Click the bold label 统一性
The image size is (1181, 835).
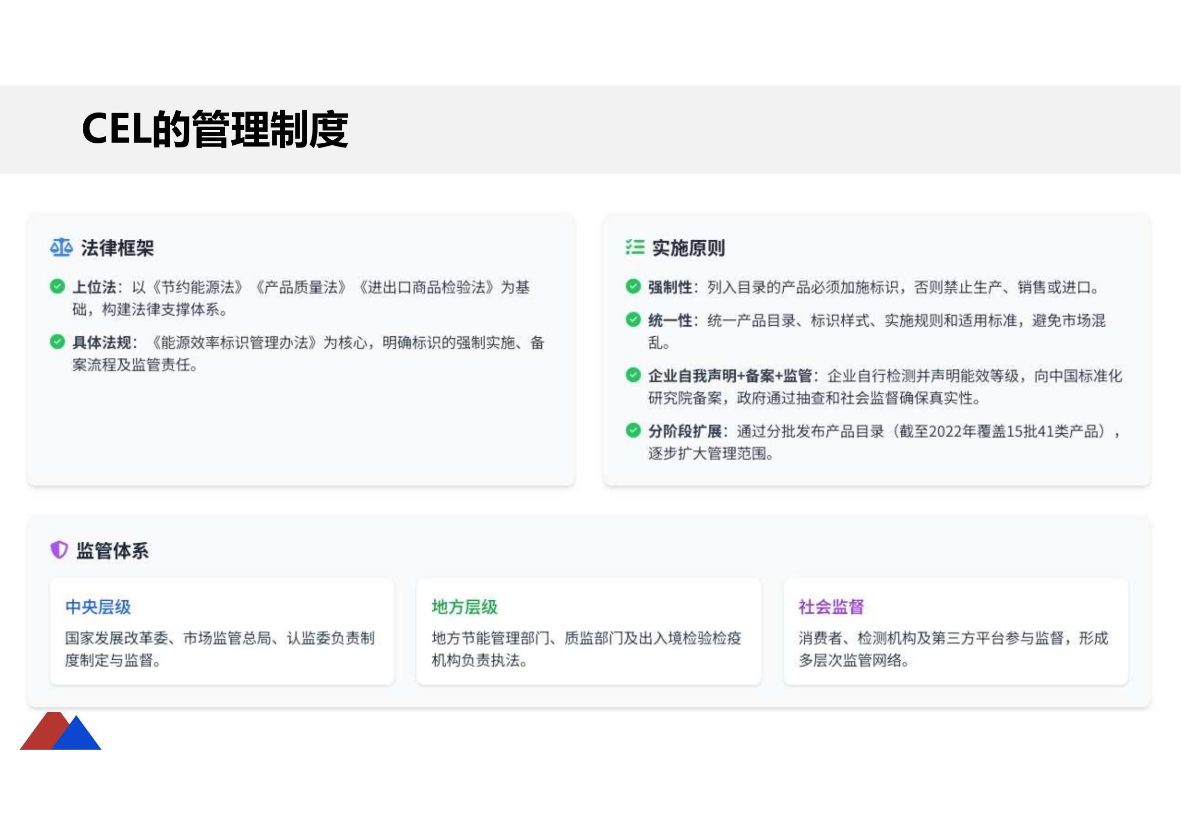[x=670, y=321]
